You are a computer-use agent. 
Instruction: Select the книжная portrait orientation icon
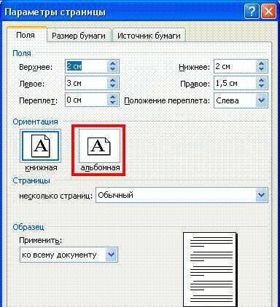coord(40,145)
